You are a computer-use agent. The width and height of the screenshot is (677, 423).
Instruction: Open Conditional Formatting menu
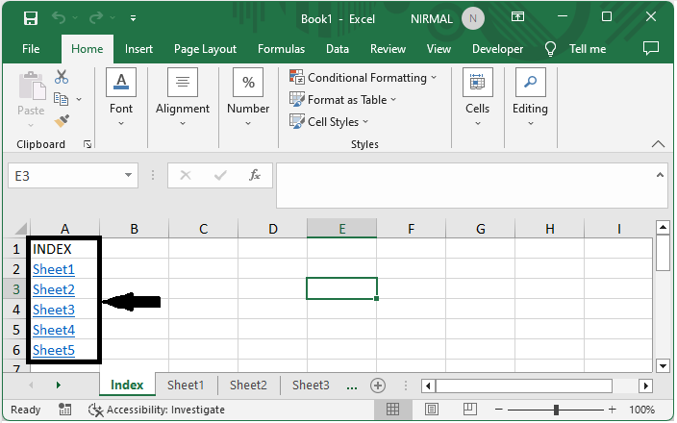364,78
